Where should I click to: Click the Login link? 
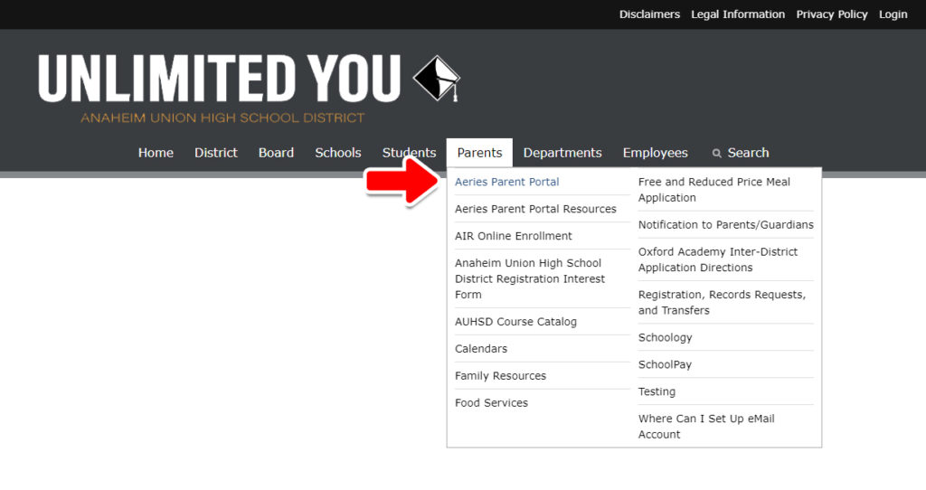(x=893, y=14)
